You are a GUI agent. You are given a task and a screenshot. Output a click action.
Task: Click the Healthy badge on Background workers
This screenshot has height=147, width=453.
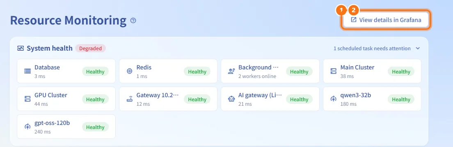coord(299,71)
